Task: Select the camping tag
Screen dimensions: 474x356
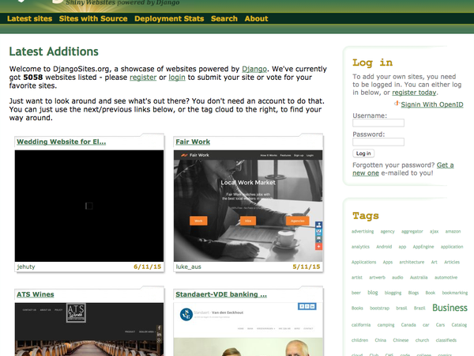Action: tap(386, 325)
